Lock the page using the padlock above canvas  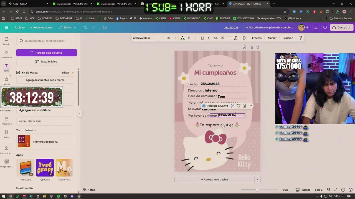pyautogui.click(x=245, y=47)
